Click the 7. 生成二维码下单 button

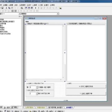click(86, 94)
